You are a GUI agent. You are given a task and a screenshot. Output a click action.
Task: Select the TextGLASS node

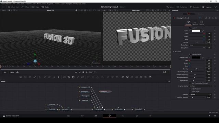point(52,105)
